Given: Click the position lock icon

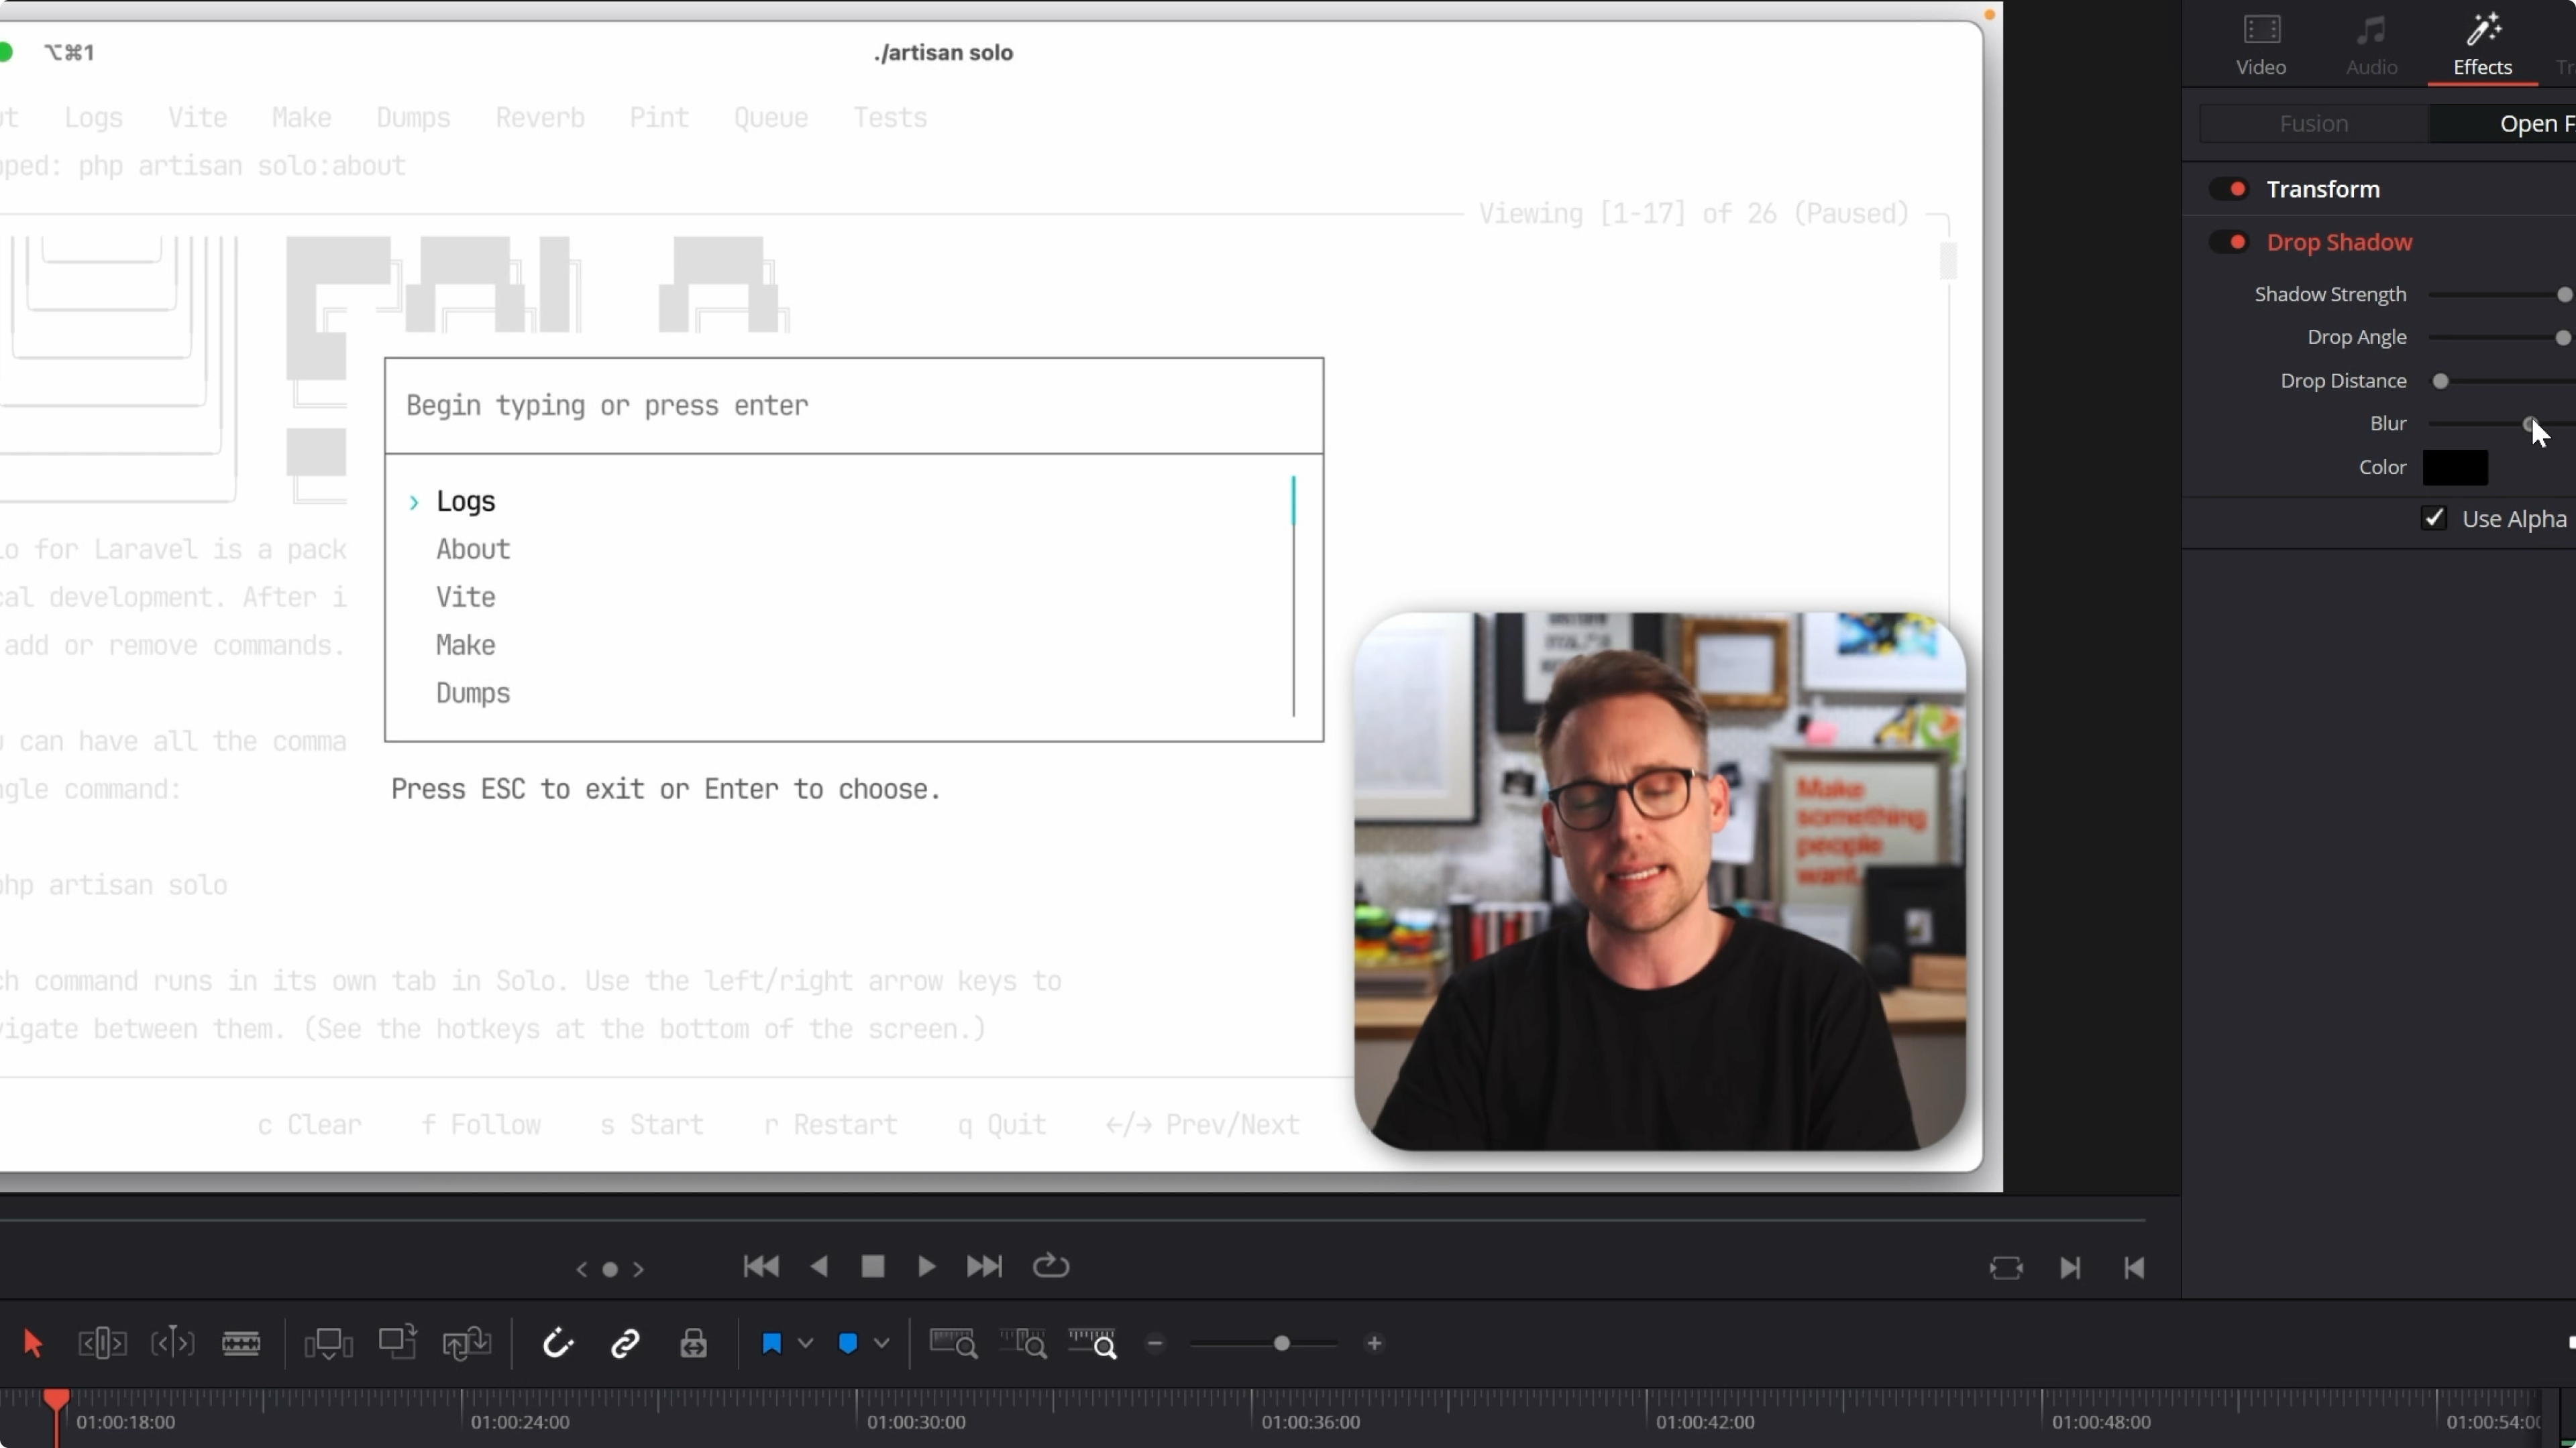Looking at the screenshot, I should pos(693,1343).
